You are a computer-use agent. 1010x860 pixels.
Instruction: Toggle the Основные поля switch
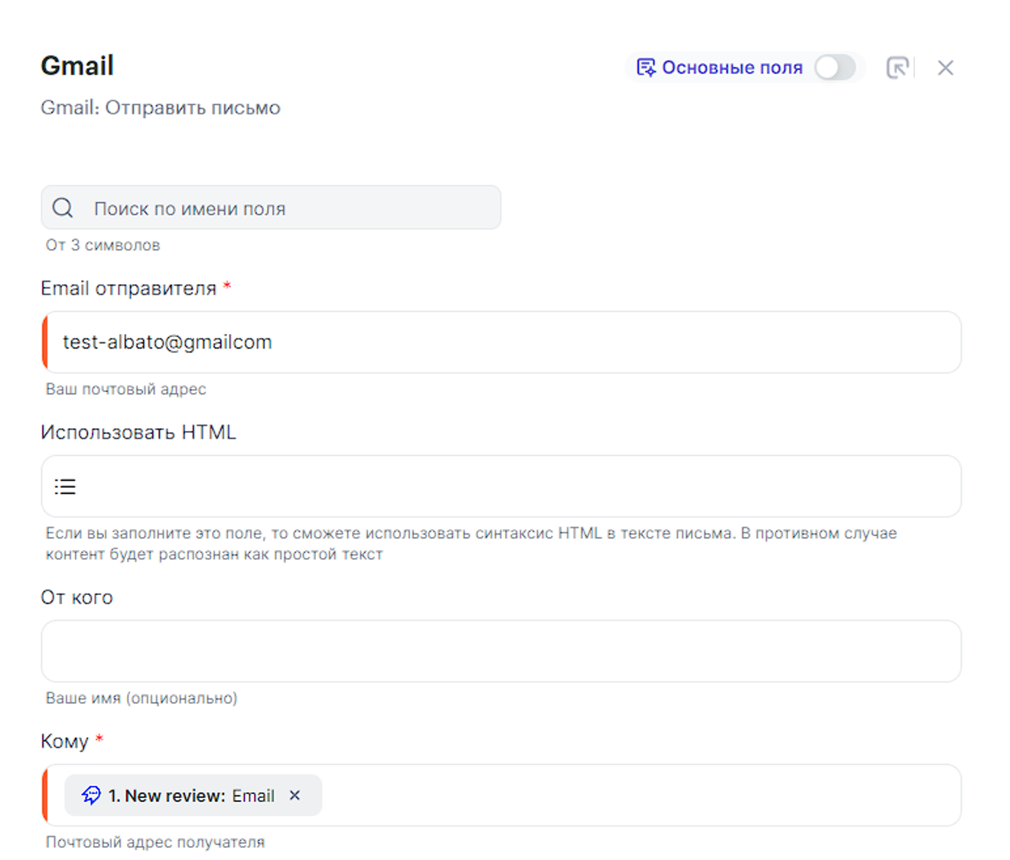click(x=834, y=67)
